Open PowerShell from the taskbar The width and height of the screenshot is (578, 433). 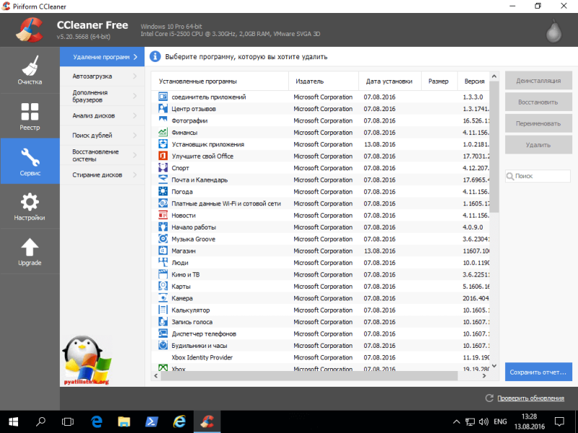152,421
